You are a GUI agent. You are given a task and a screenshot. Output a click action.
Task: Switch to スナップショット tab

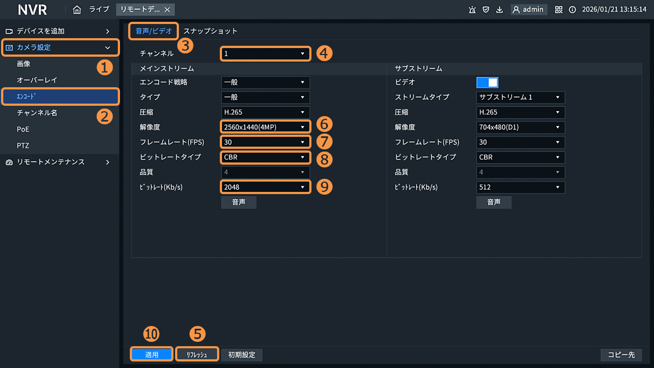pyautogui.click(x=210, y=31)
